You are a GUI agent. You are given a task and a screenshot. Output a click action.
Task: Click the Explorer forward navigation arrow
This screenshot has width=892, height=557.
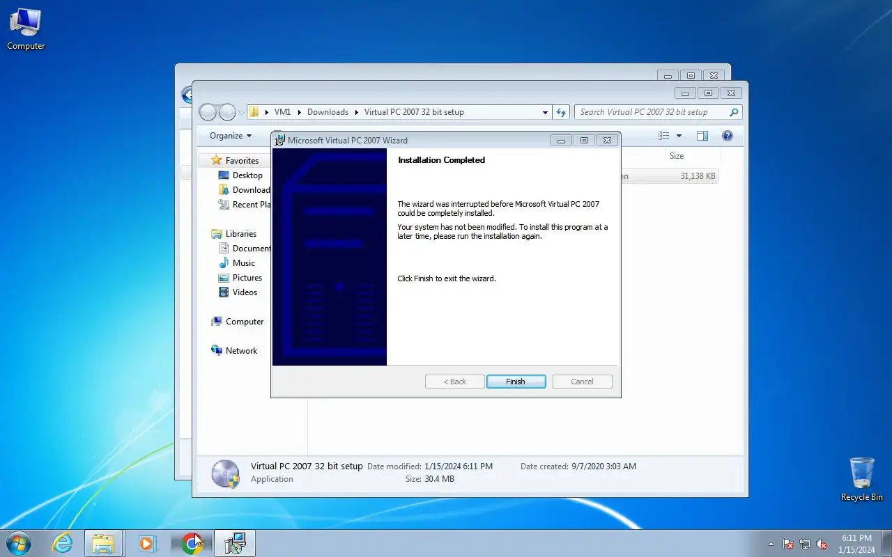click(227, 112)
